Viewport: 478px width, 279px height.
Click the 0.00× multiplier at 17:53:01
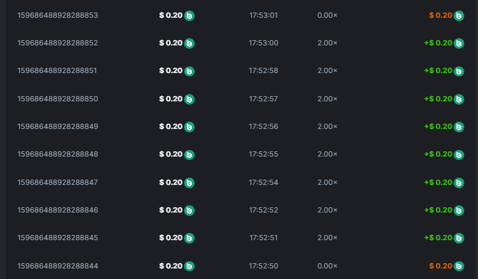[x=327, y=15]
